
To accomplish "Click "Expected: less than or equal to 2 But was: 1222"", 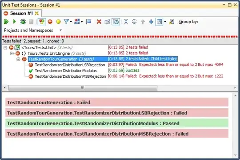I will click(x=181, y=76).
